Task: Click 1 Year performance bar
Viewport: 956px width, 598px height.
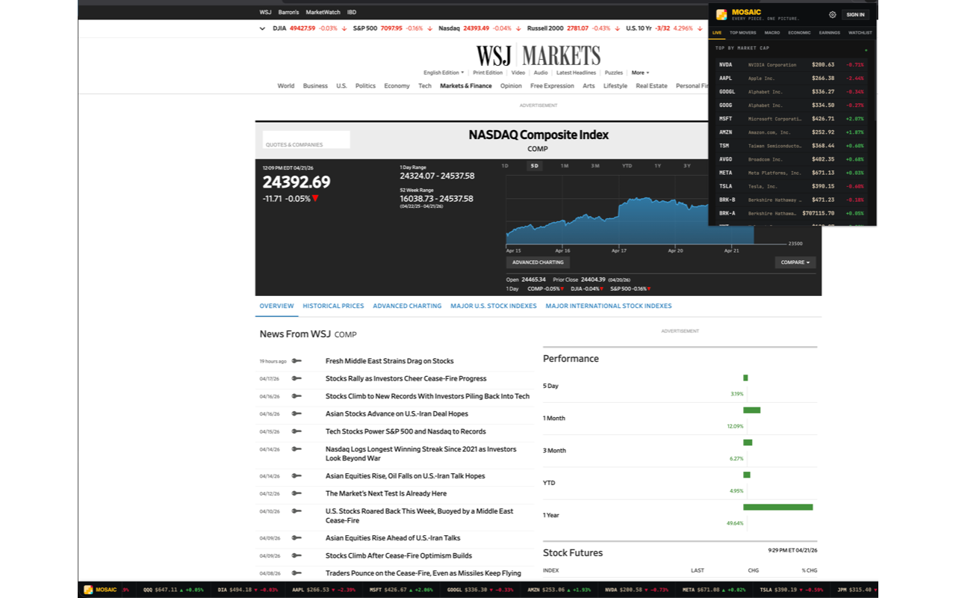Action: tap(777, 507)
